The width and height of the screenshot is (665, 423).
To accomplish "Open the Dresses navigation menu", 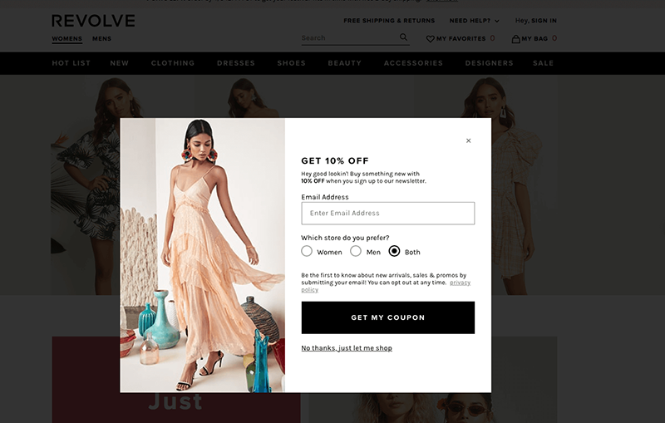I will 236,63.
